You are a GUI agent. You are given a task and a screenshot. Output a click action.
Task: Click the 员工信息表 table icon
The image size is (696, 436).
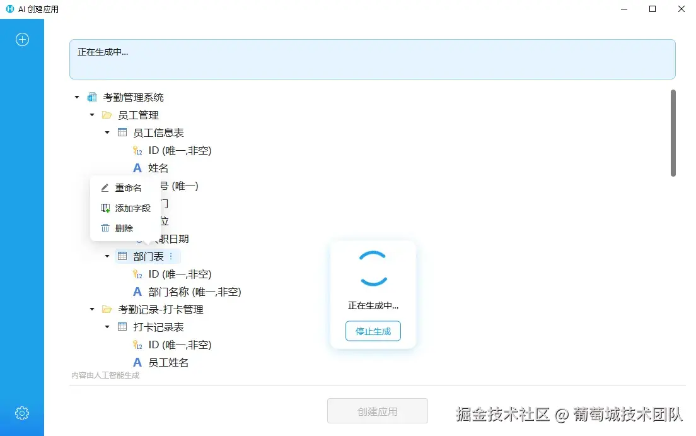coord(122,133)
